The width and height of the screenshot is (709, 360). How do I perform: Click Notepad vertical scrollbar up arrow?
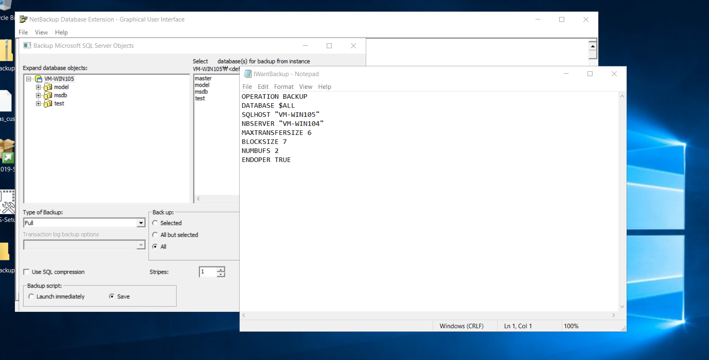tap(622, 96)
